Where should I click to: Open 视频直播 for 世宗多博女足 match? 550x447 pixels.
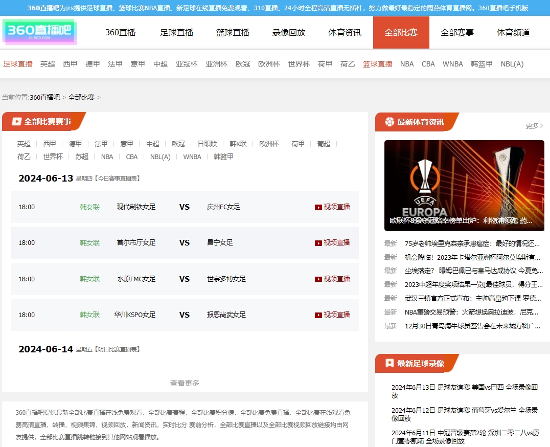332,279
